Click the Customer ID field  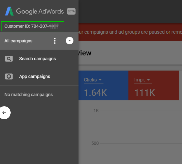pyautogui.click(x=33, y=26)
